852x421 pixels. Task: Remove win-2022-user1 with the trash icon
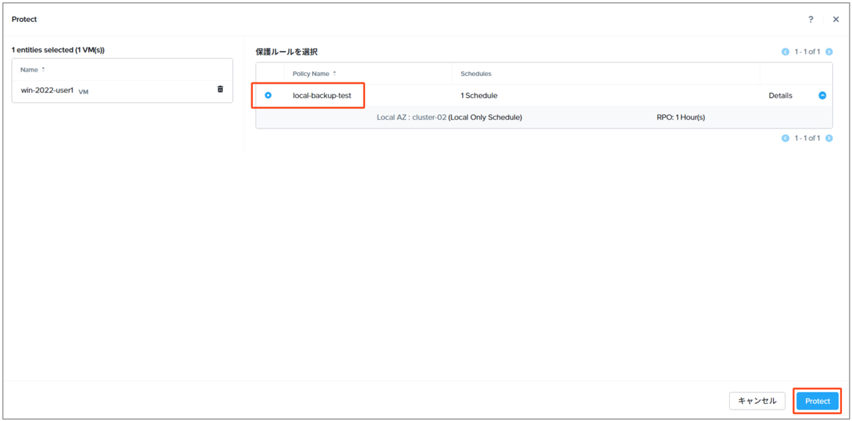click(220, 89)
